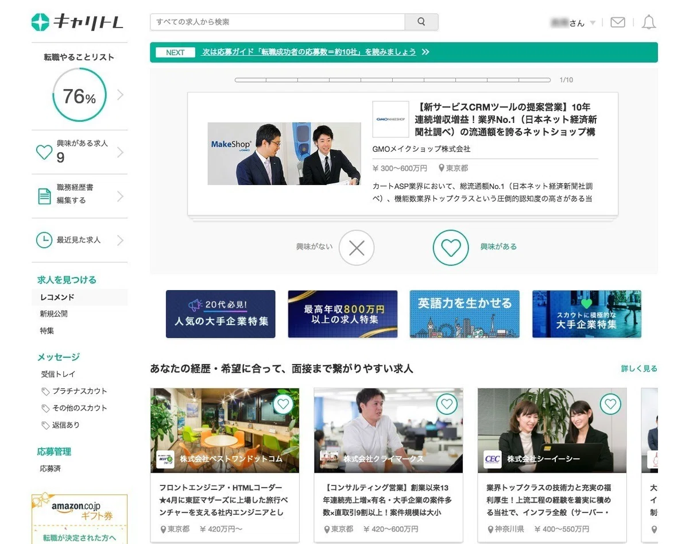The width and height of the screenshot is (689, 544).
Task: Open the コンサルティング営業 job description
Action: 388,500
